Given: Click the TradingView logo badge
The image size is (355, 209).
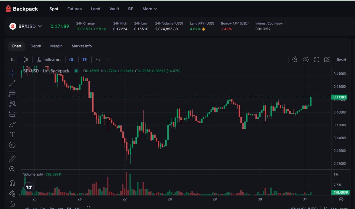Looking at the screenshot, I should tap(29, 187).
